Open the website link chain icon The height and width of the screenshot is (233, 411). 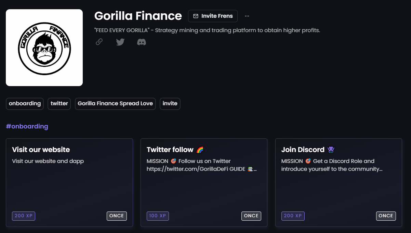point(99,42)
